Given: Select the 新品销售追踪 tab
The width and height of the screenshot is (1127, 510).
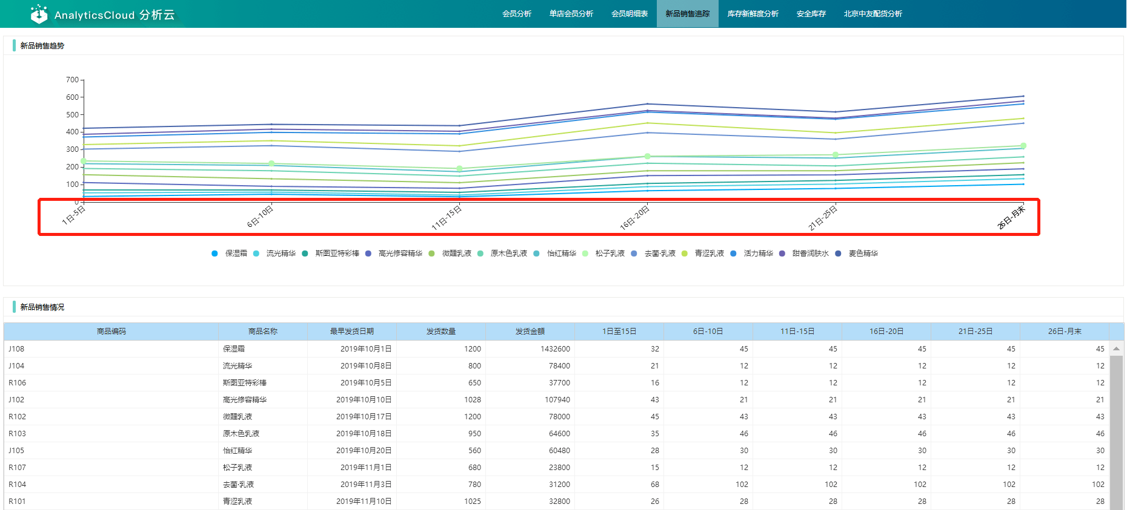Looking at the screenshot, I should tap(688, 14).
